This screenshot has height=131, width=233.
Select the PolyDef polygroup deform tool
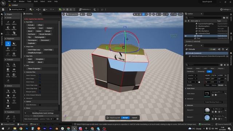pos(14,44)
